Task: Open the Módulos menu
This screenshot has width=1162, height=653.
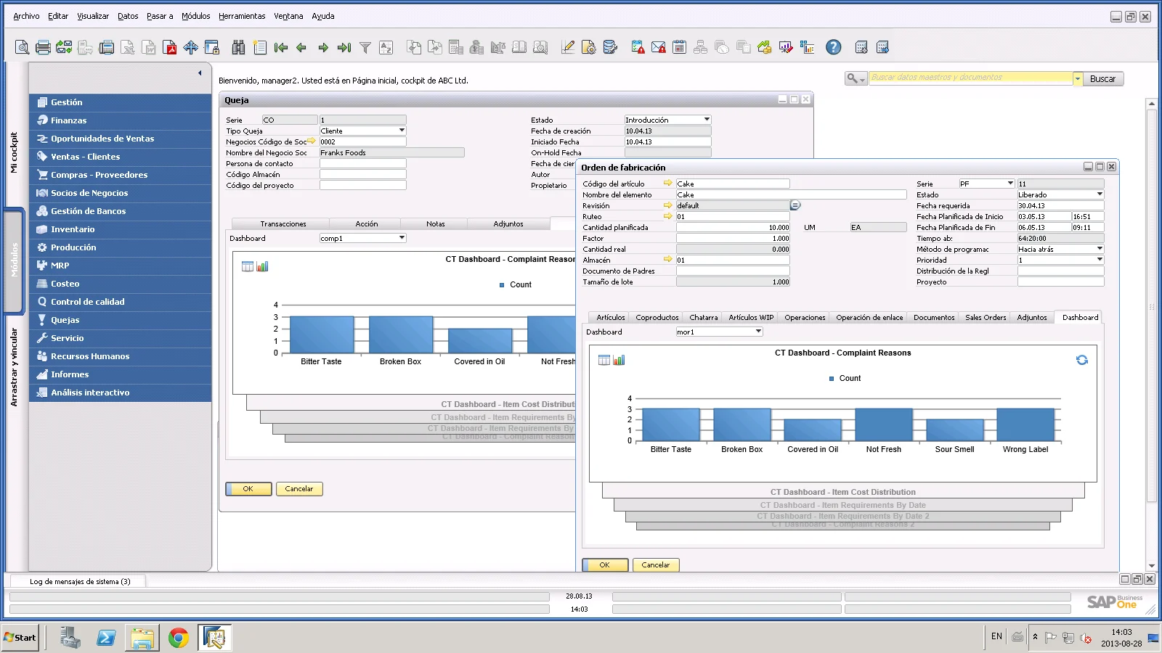Action: coord(196,16)
